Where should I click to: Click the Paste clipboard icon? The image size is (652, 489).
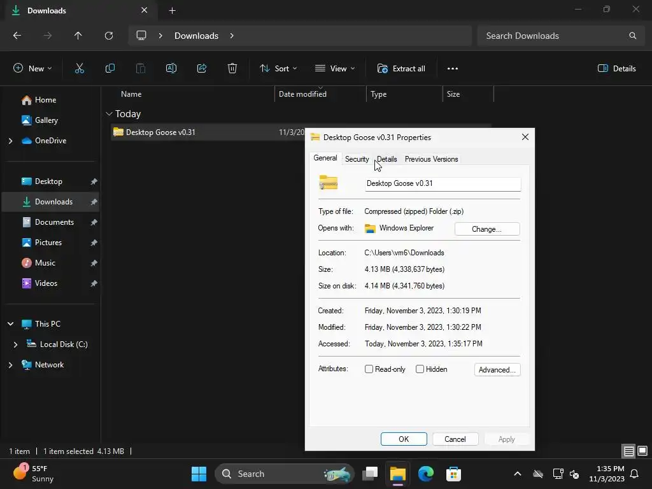click(x=141, y=69)
